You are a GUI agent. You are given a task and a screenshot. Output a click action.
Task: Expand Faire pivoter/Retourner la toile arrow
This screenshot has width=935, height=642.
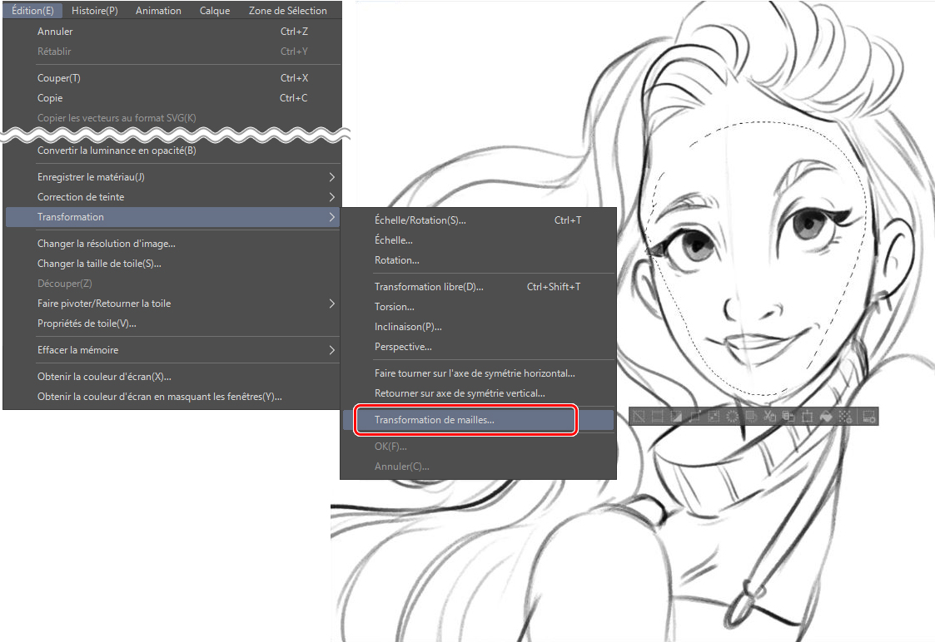coord(331,304)
